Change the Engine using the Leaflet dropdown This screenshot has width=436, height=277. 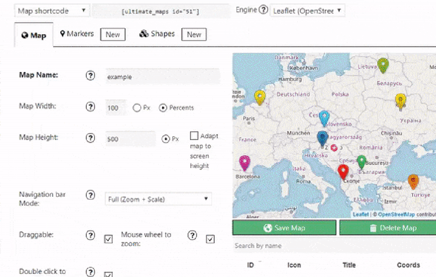(x=307, y=10)
